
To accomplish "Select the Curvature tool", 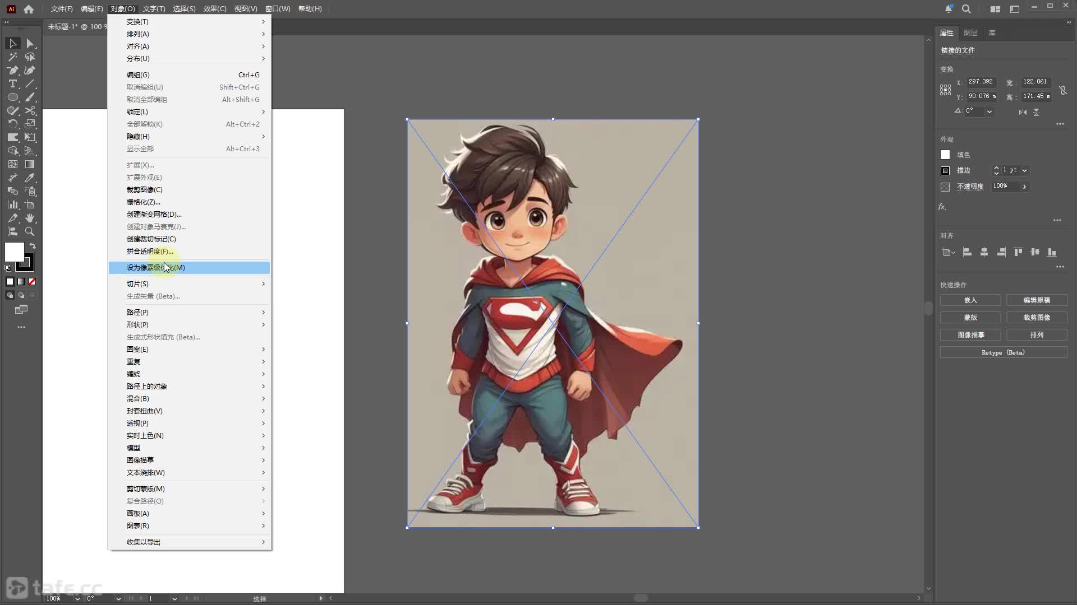I will (30, 71).
